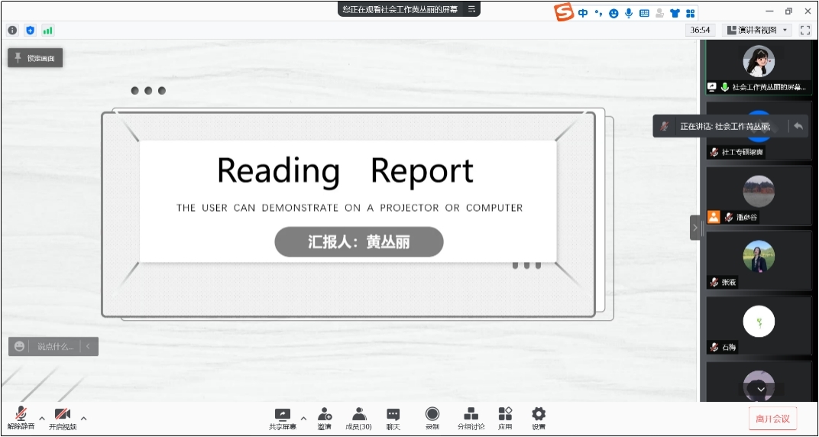The width and height of the screenshot is (819, 437).
Task: Open the chat panel
Action: 393,418
